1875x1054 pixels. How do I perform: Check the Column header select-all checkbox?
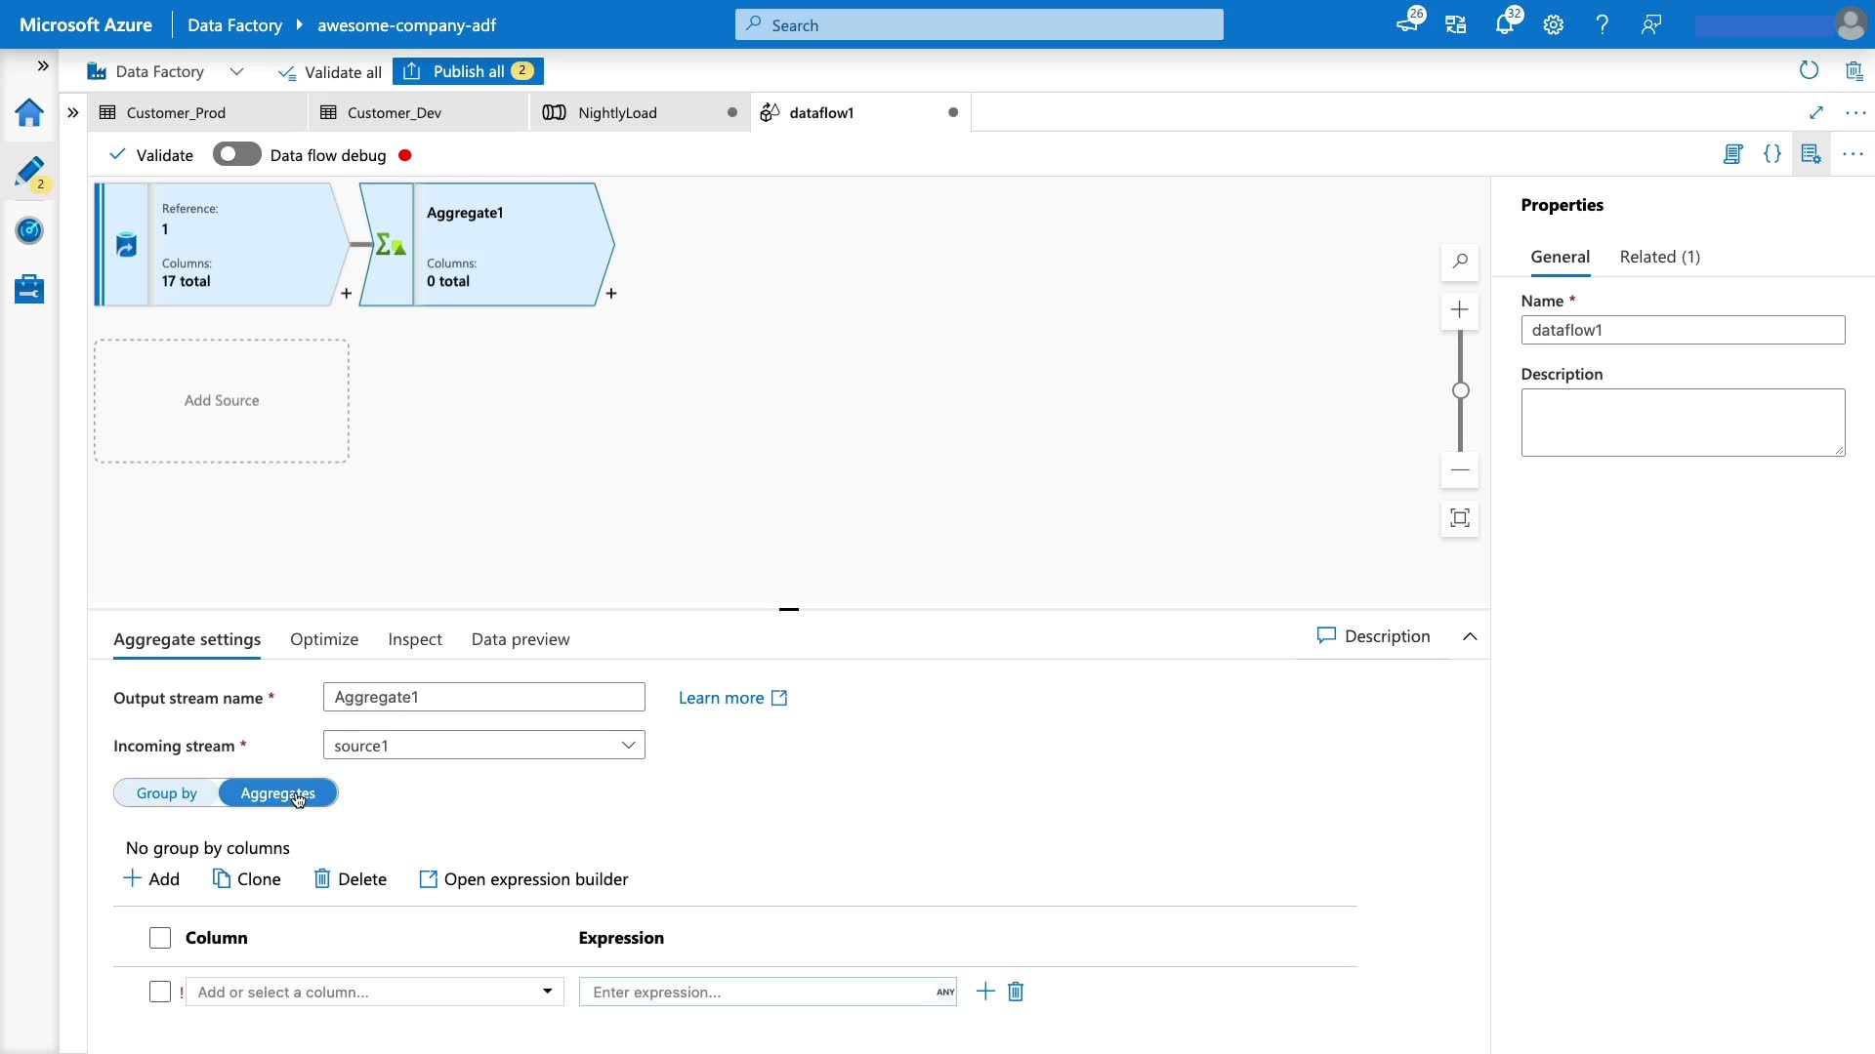160,938
